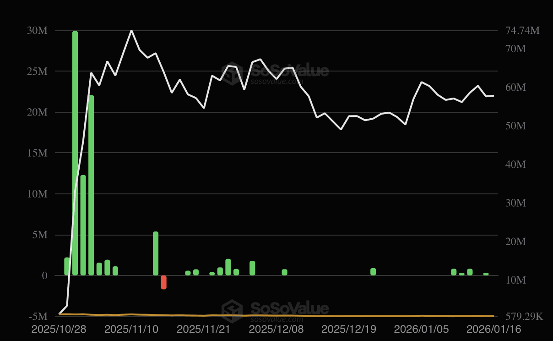Viewport: 553px width, 341px height.
Task: Click the 2026/01/16 date label
Action: pos(493,329)
